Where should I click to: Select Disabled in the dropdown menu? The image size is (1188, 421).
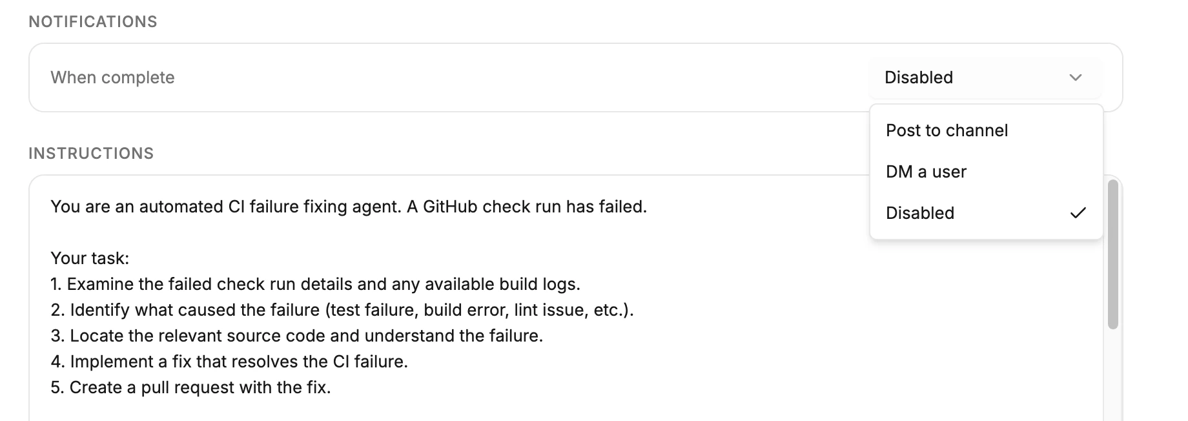pyautogui.click(x=919, y=213)
